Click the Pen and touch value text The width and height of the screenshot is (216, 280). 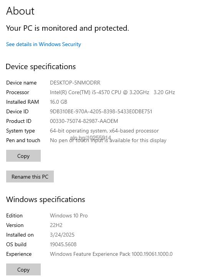point(108,140)
